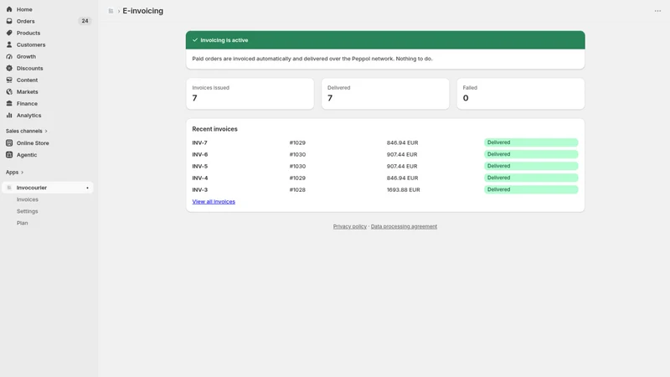Go to Discounts
Viewport: 670px width, 377px height.
coord(29,68)
